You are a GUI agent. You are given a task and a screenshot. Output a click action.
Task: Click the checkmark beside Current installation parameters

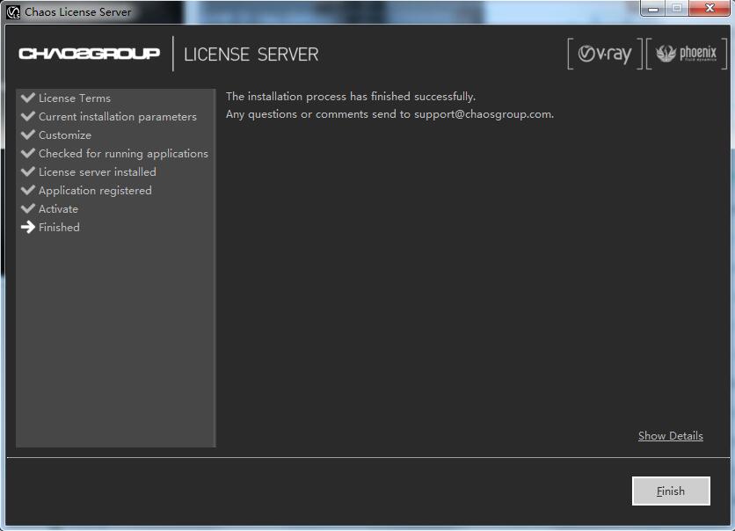28,116
